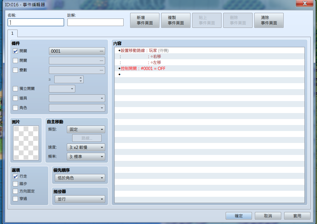Focus the 名稱 name input field

point(36,22)
